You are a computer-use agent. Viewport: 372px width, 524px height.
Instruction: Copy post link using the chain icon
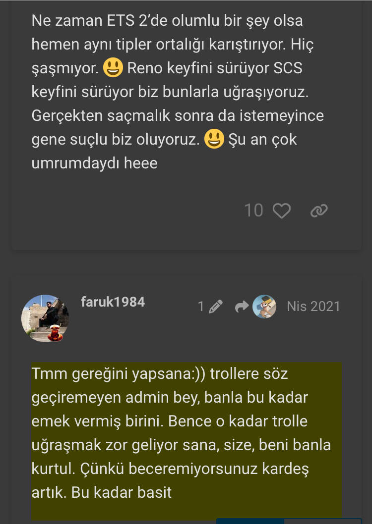pos(318,211)
